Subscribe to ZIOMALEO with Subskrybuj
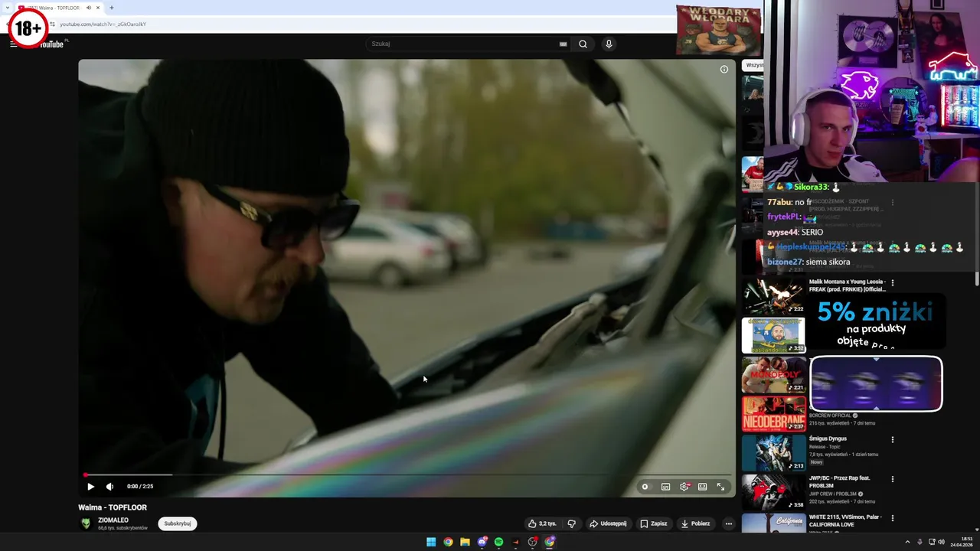This screenshot has height=551, width=980. (x=178, y=523)
